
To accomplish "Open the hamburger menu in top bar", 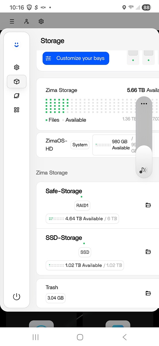I will (x=12, y=21).
